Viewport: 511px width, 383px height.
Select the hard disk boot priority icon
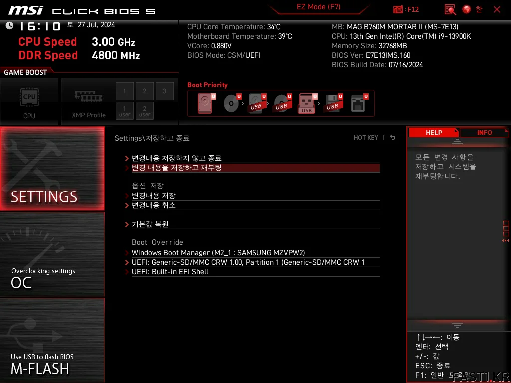(206, 103)
